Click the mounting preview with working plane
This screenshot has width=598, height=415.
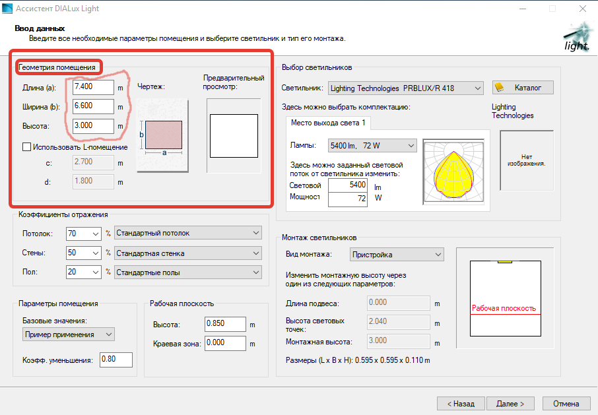(505, 298)
